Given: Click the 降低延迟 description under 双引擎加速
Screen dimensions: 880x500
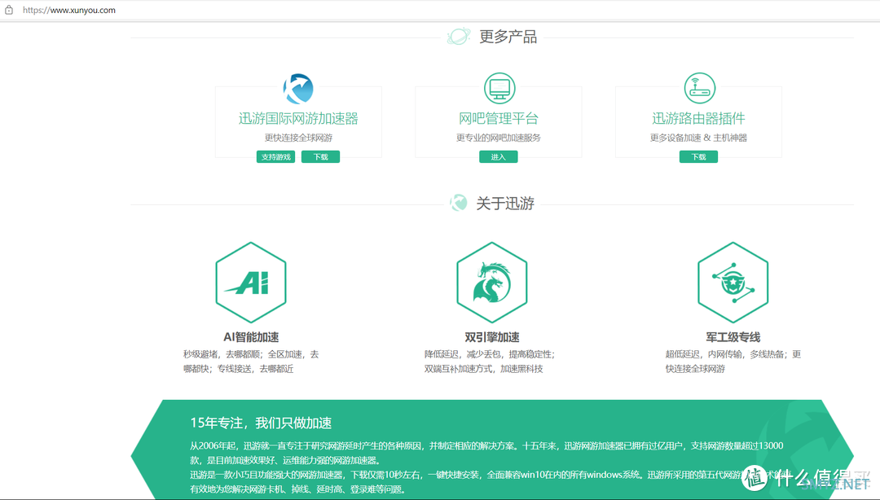Looking at the screenshot, I should [490, 362].
